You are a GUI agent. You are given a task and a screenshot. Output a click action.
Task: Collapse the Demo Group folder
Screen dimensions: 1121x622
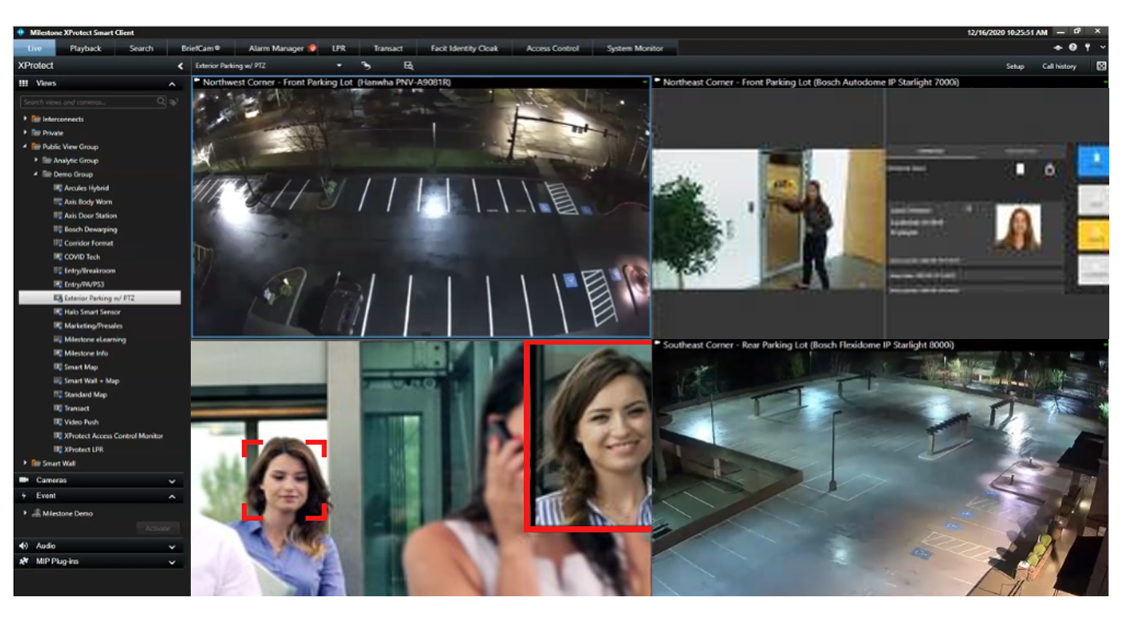36,174
